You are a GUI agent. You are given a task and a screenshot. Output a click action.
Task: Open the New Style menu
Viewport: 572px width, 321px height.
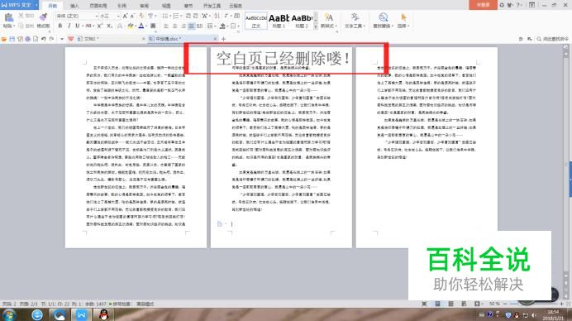tap(328, 21)
